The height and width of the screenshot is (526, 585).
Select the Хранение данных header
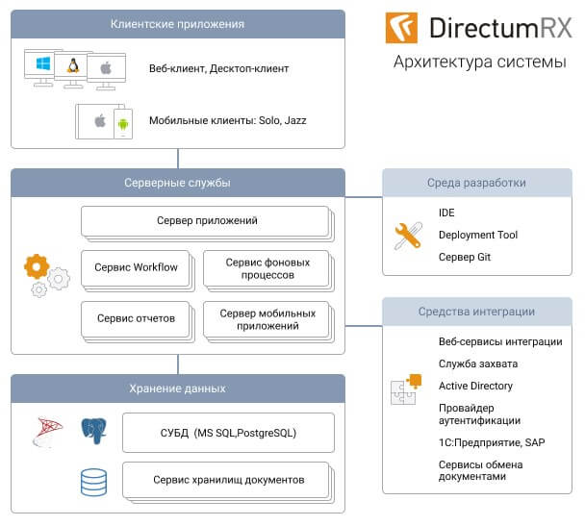click(178, 388)
